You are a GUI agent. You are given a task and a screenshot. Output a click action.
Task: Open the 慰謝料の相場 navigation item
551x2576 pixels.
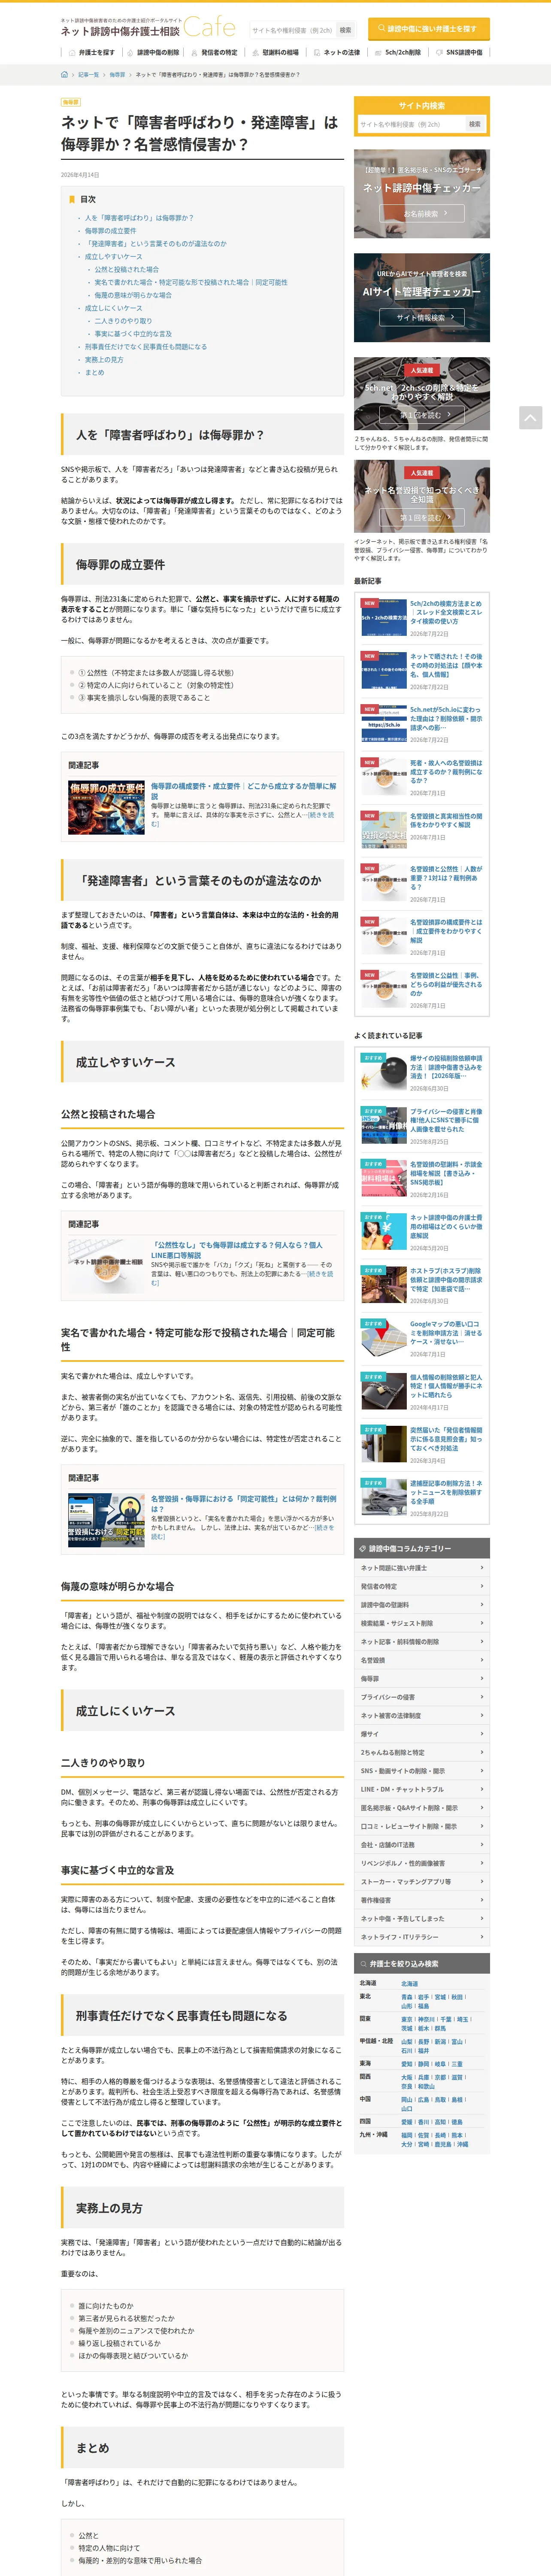coord(275,52)
